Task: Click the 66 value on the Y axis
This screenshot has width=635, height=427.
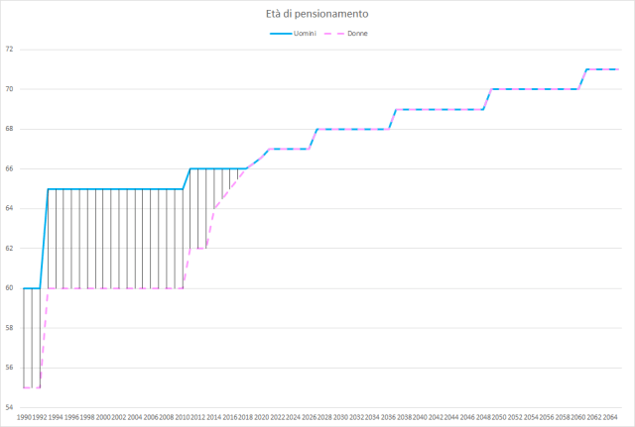Action: tap(9, 168)
